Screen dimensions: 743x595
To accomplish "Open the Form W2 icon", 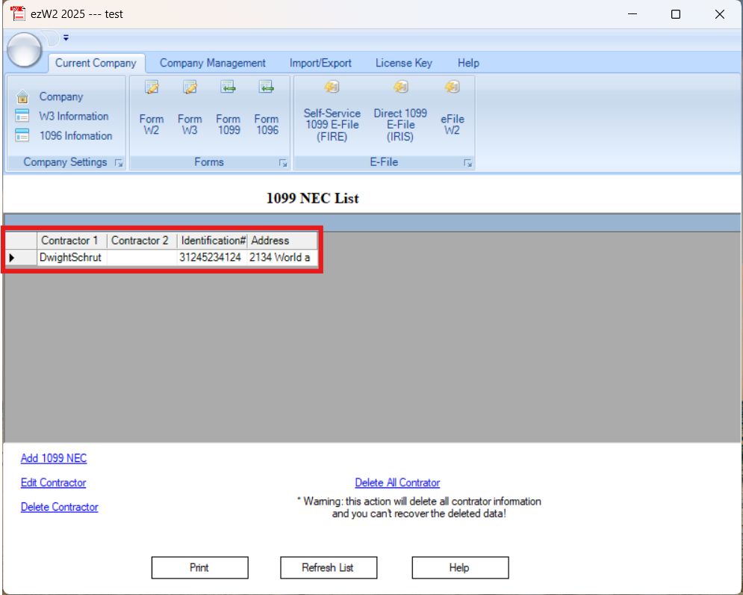I will coord(151,108).
